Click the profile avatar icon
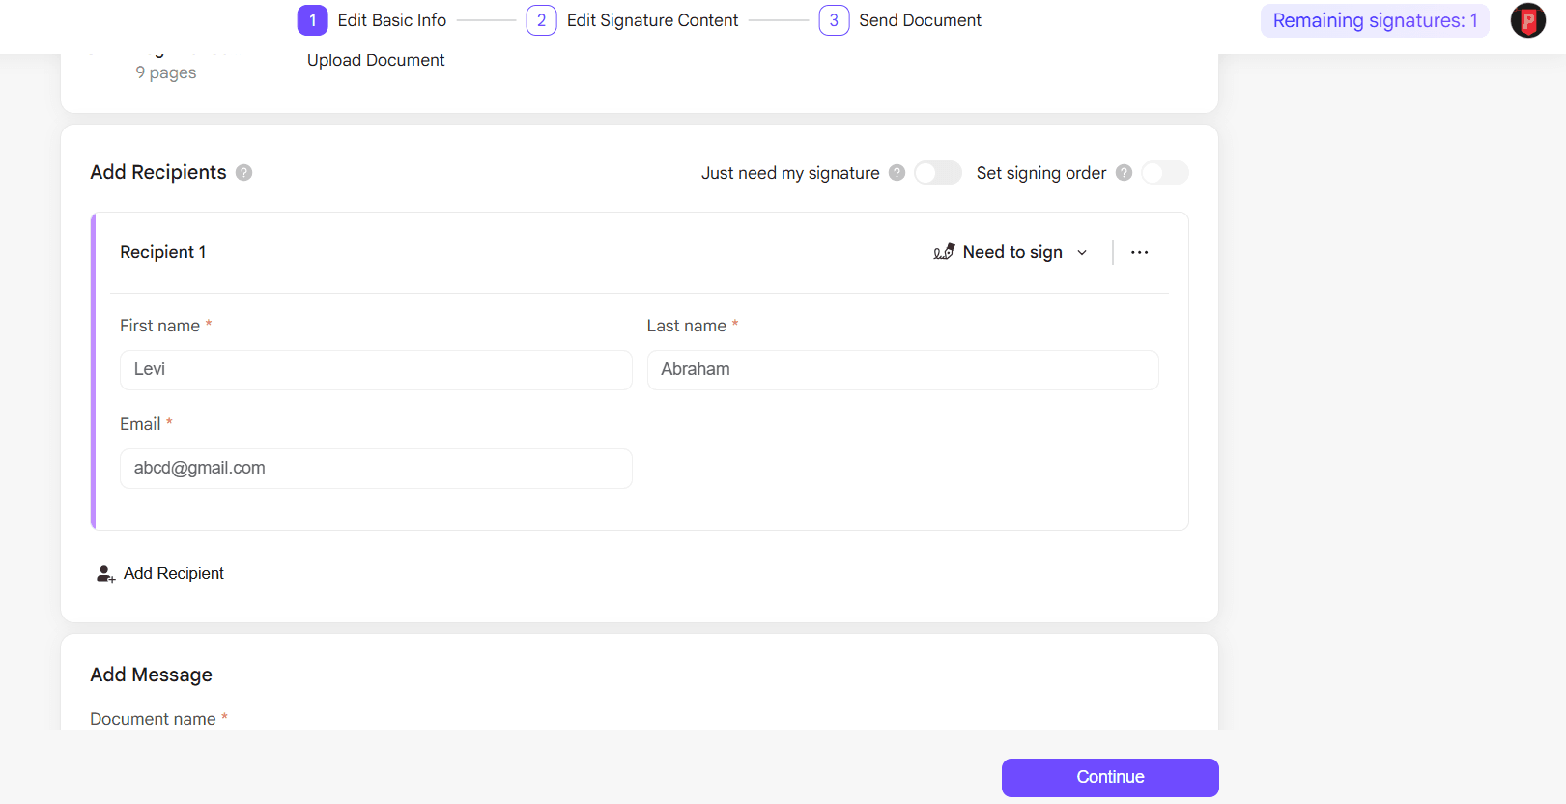The image size is (1566, 804). [1527, 20]
